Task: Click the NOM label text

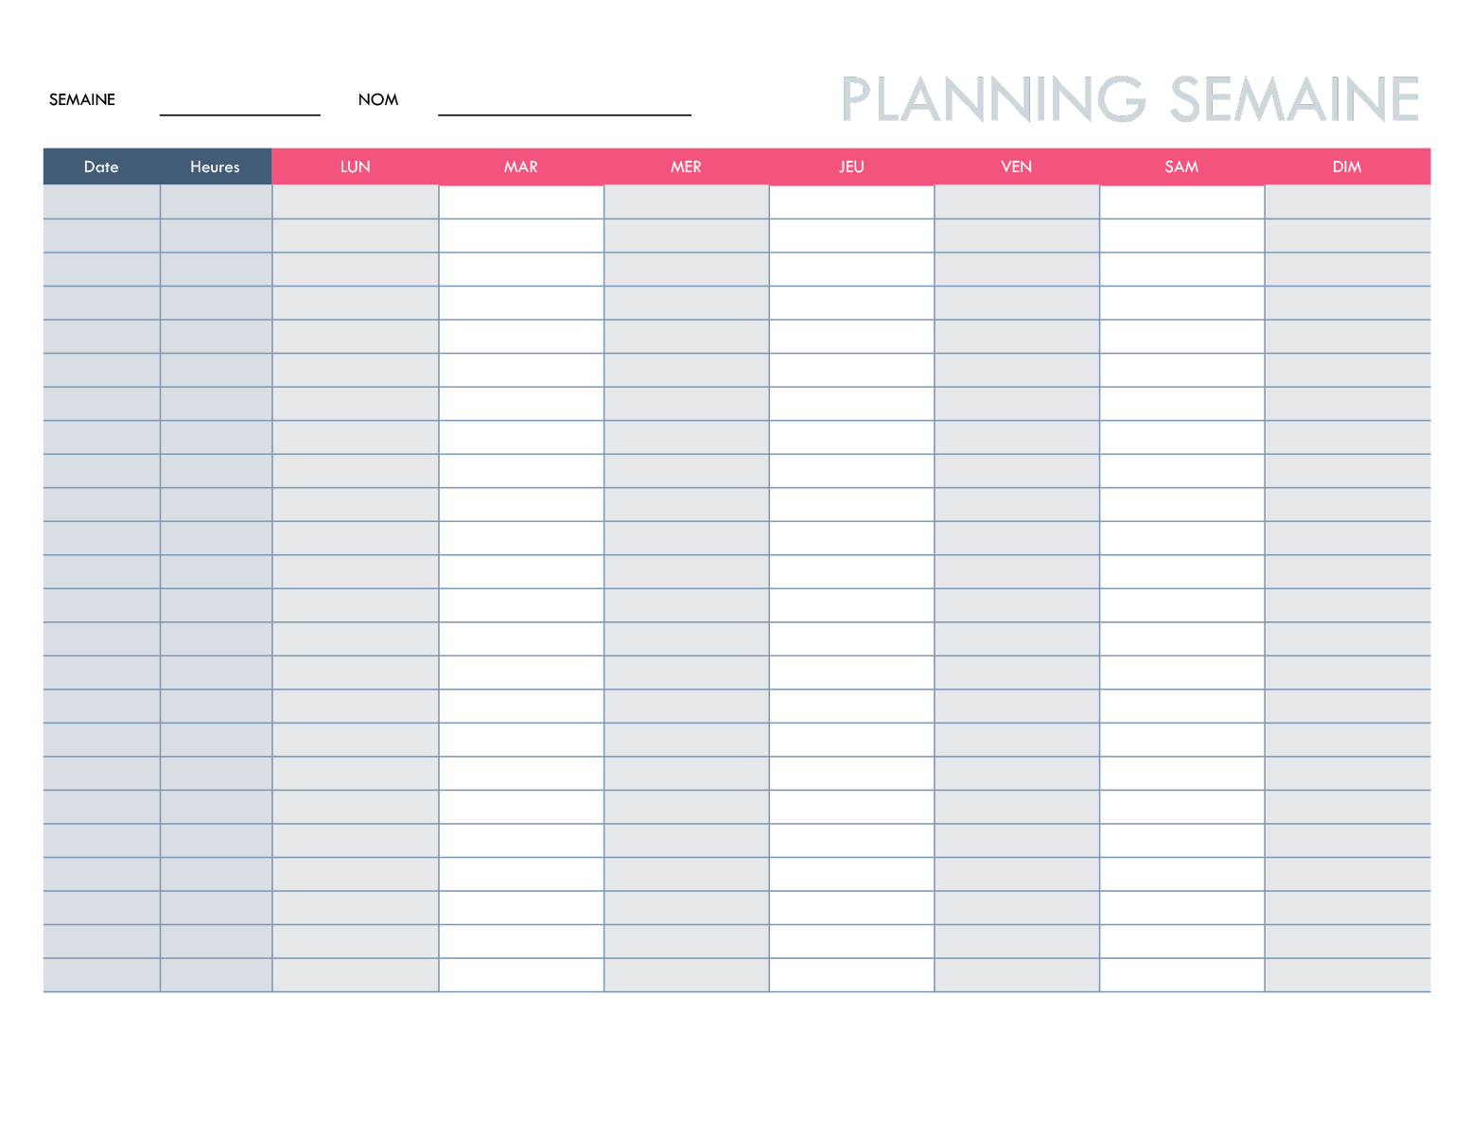Action: coord(378,99)
